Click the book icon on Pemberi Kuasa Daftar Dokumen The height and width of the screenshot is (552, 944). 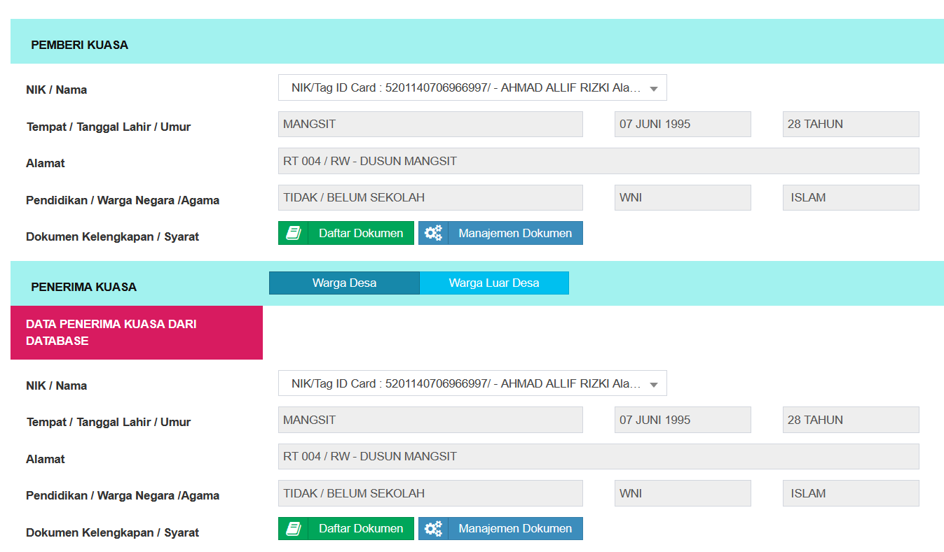pyautogui.click(x=294, y=232)
